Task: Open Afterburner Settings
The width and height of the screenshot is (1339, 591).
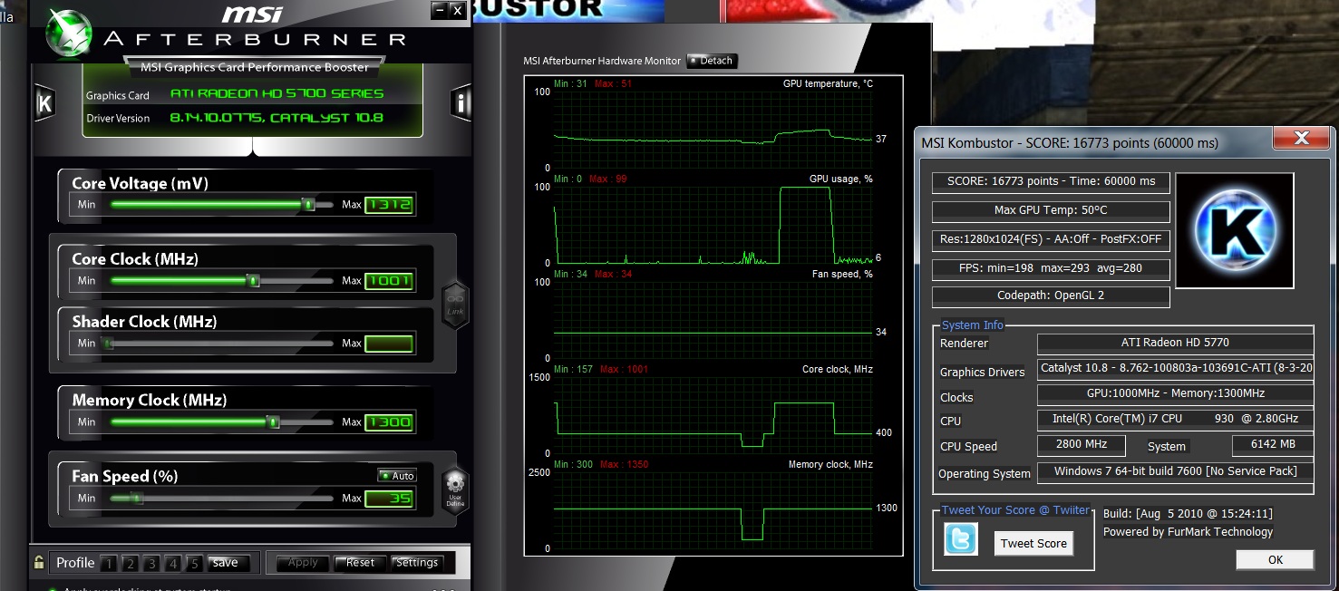Action: tap(417, 563)
